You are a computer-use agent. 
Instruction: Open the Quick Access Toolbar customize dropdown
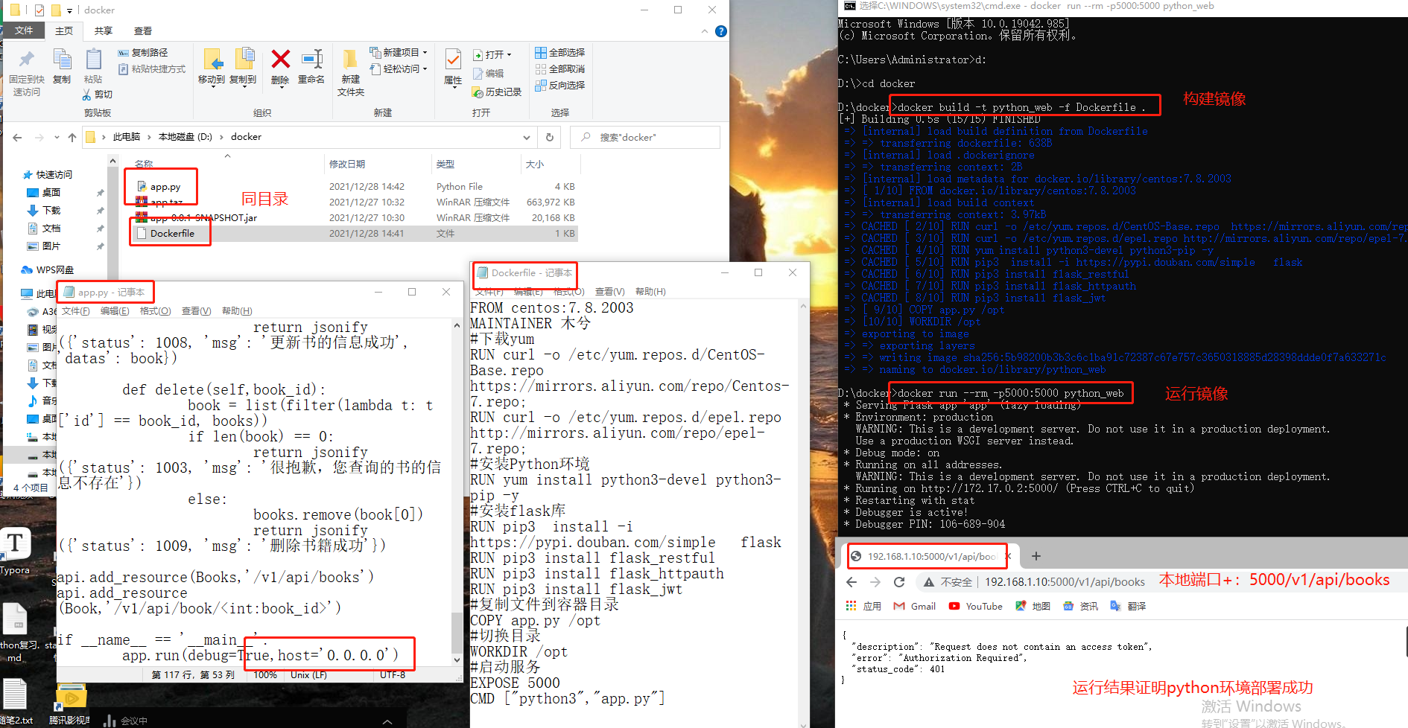69,10
